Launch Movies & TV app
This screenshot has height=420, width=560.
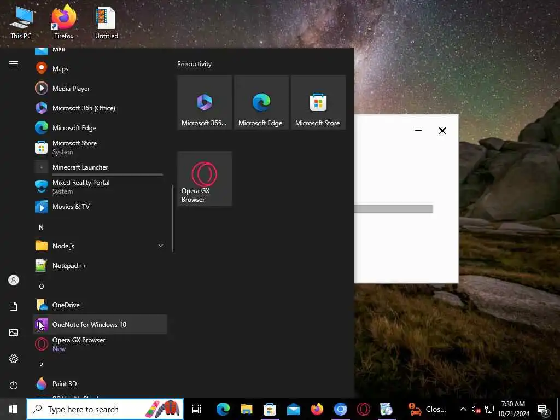point(100,206)
